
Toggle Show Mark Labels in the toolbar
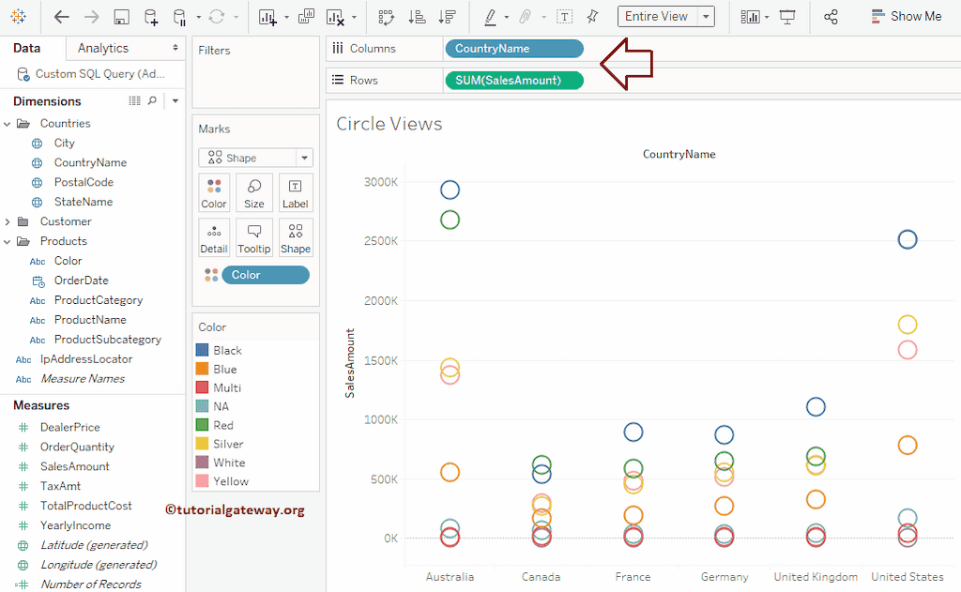[564, 16]
